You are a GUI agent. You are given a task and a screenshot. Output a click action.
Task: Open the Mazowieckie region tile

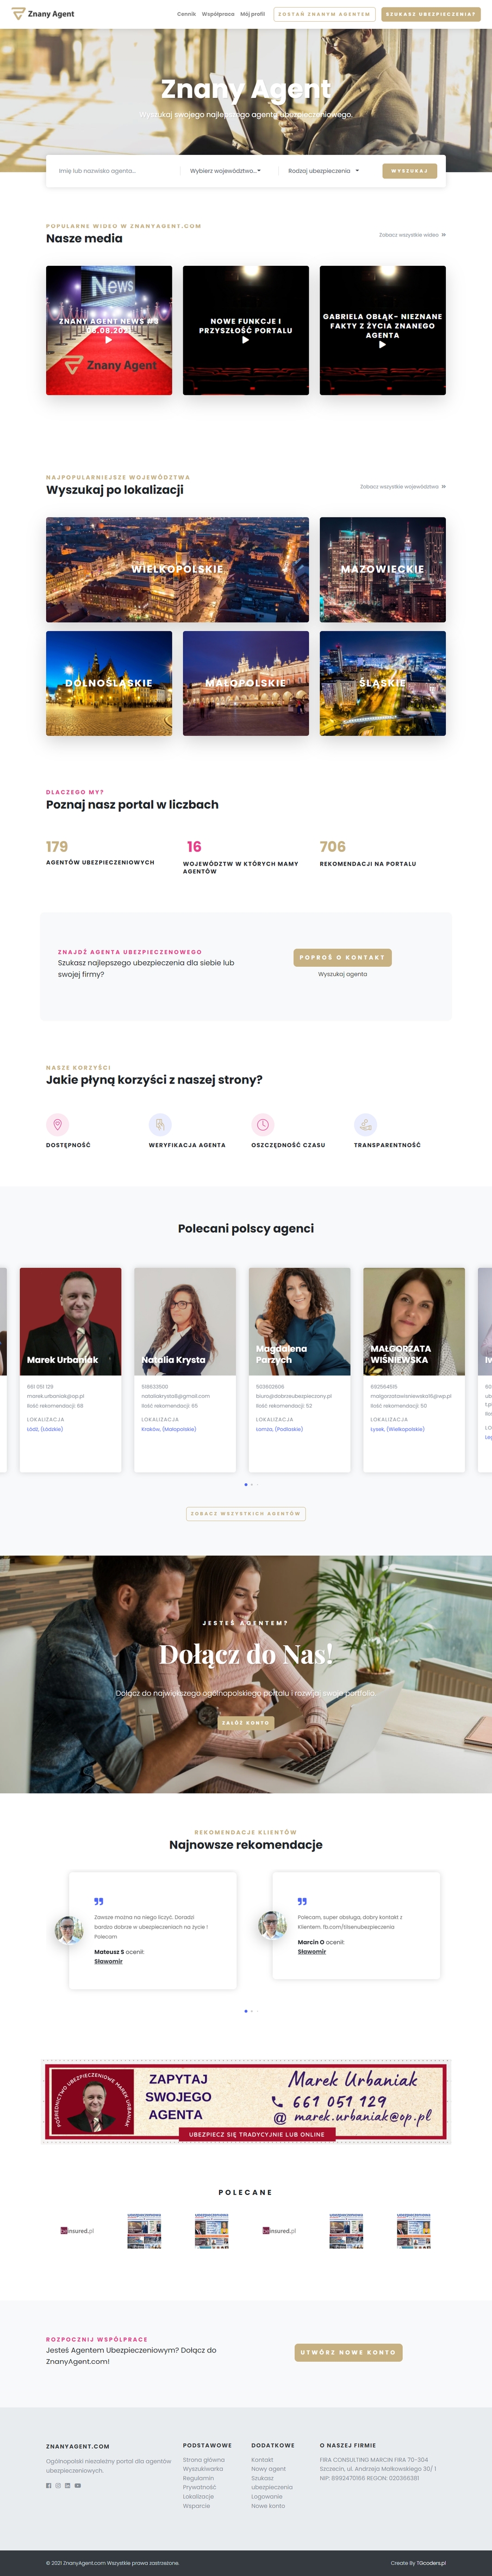pyautogui.click(x=382, y=569)
